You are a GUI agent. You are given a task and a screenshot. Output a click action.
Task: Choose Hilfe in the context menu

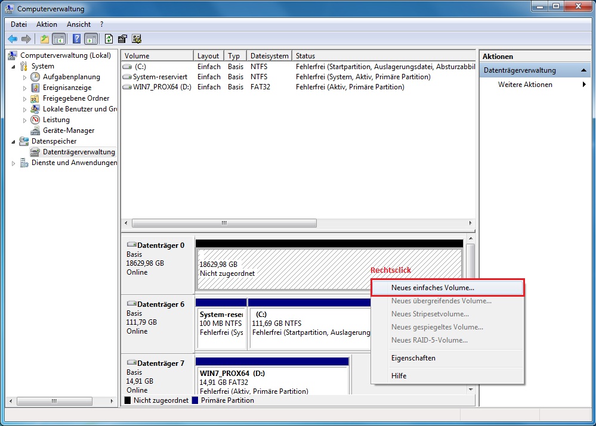click(x=447, y=376)
